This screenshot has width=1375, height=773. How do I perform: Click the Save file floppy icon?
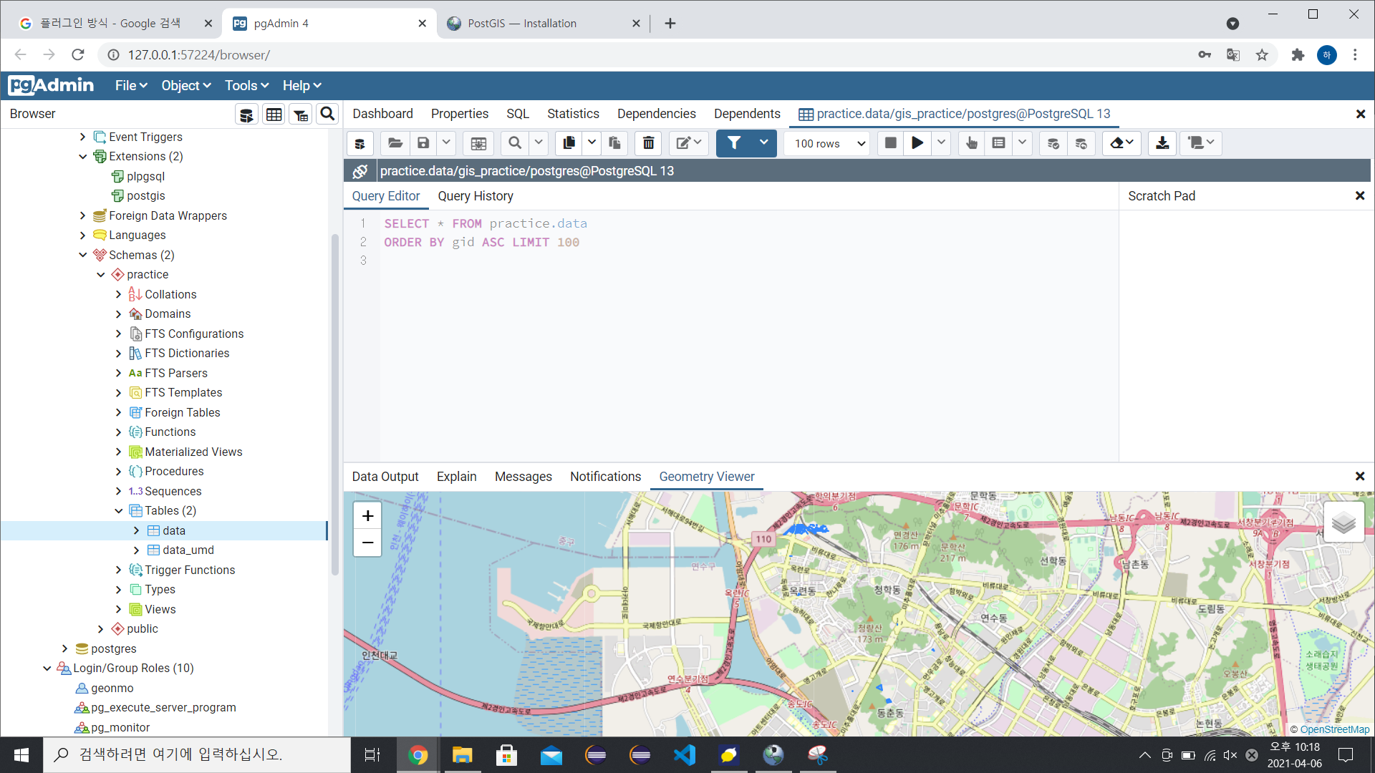pyautogui.click(x=423, y=143)
